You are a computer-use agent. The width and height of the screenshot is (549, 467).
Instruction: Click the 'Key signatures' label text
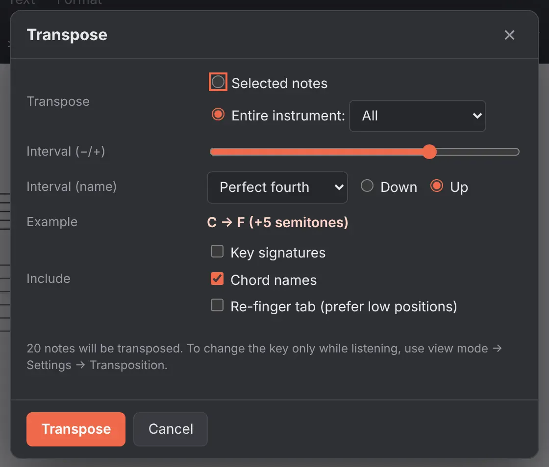pyautogui.click(x=278, y=253)
